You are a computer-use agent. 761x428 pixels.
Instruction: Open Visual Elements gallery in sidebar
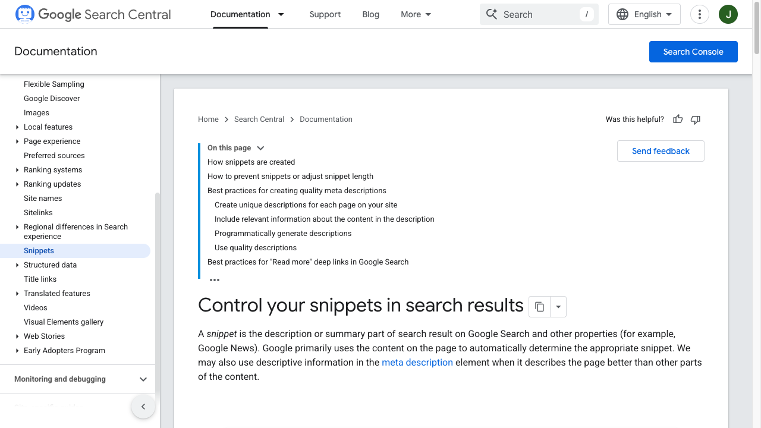click(64, 322)
